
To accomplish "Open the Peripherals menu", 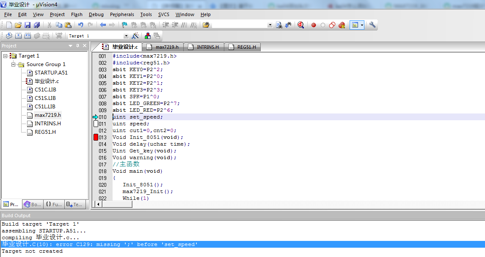I will pos(122,14).
